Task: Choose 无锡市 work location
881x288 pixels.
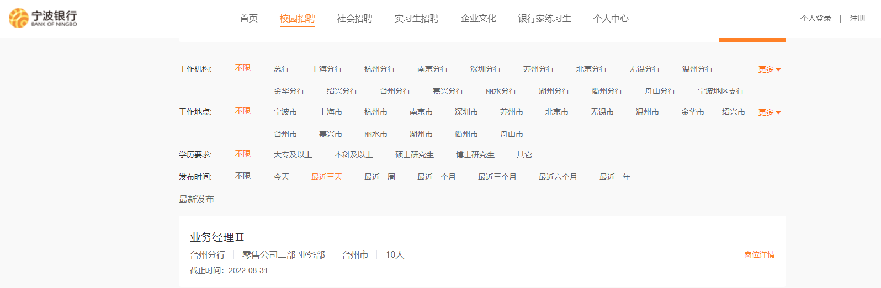Action: [602, 112]
